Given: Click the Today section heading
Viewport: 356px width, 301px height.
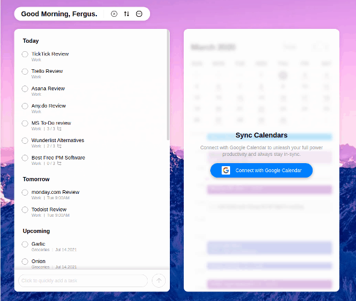Looking at the screenshot, I should [31, 41].
